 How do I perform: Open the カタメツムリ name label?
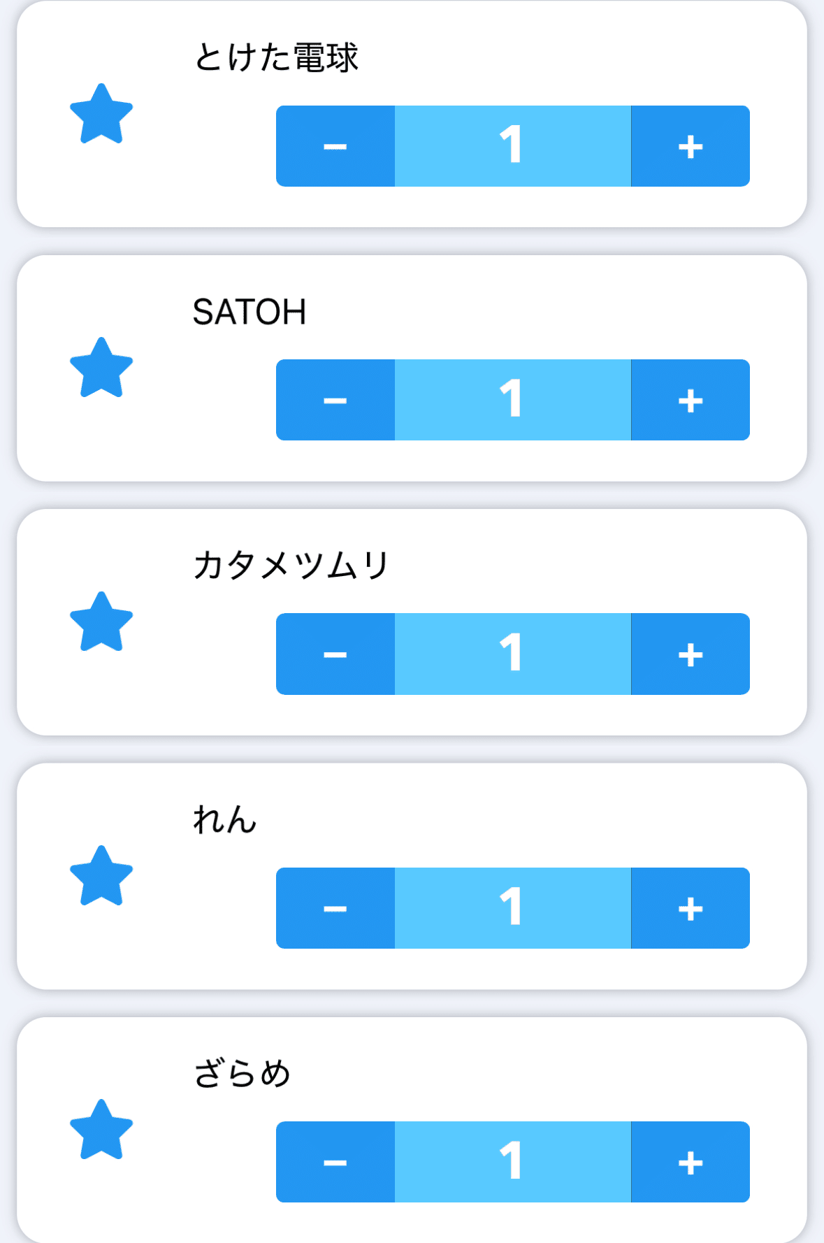(x=291, y=566)
